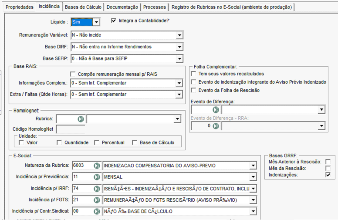The height and width of the screenshot is (220, 338).
Task: Open lookup icon for Incidência p/ FGTS
Action: (97, 200)
